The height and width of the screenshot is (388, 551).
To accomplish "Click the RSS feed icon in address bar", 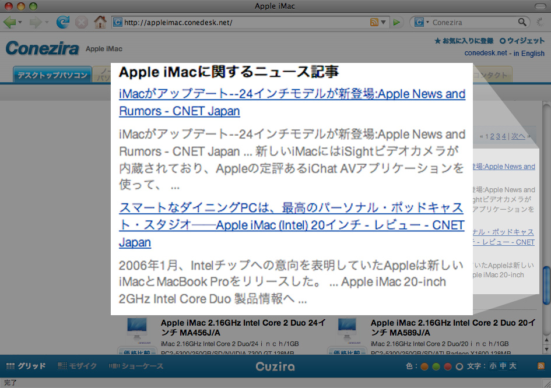I will [374, 22].
